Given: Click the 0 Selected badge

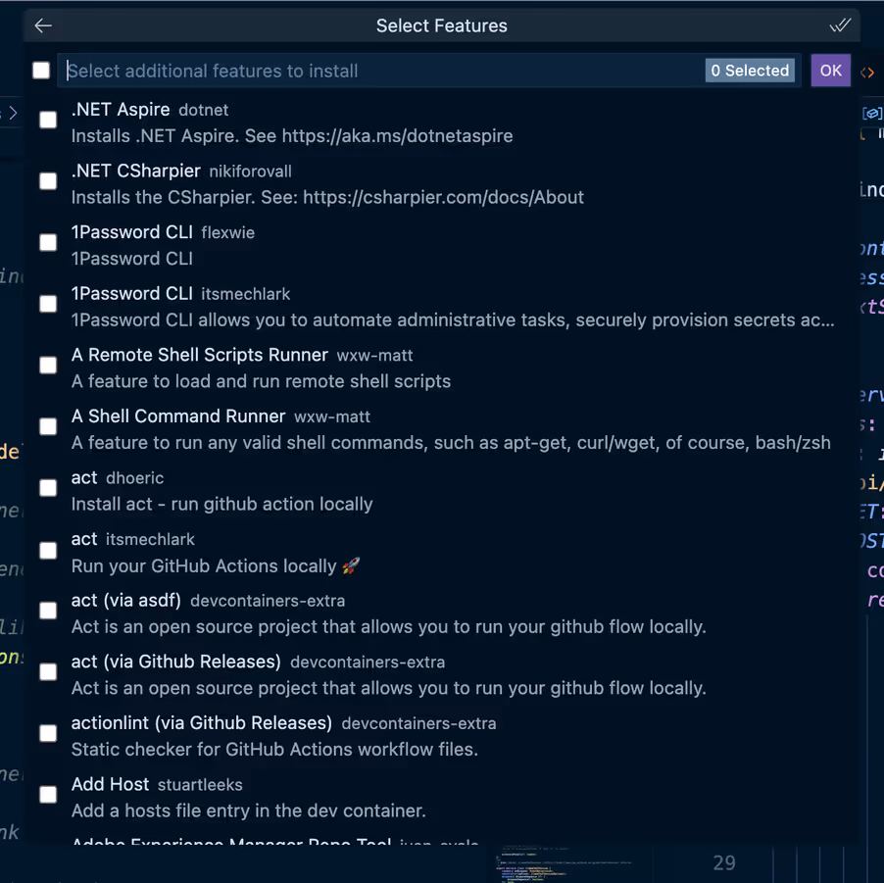Looking at the screenshot, I should click(750, 71).
